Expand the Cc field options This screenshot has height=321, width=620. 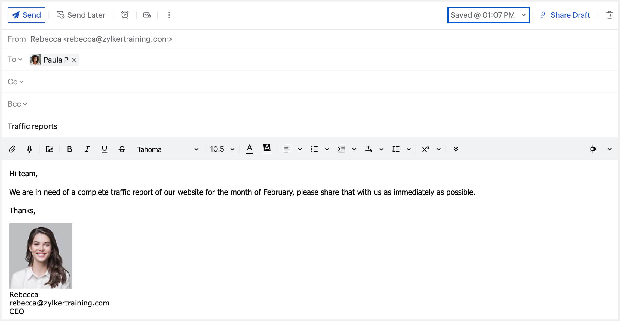16,82
